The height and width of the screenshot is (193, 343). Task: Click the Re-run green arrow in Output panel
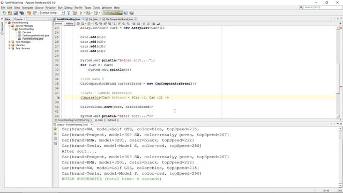coord(56,129)
